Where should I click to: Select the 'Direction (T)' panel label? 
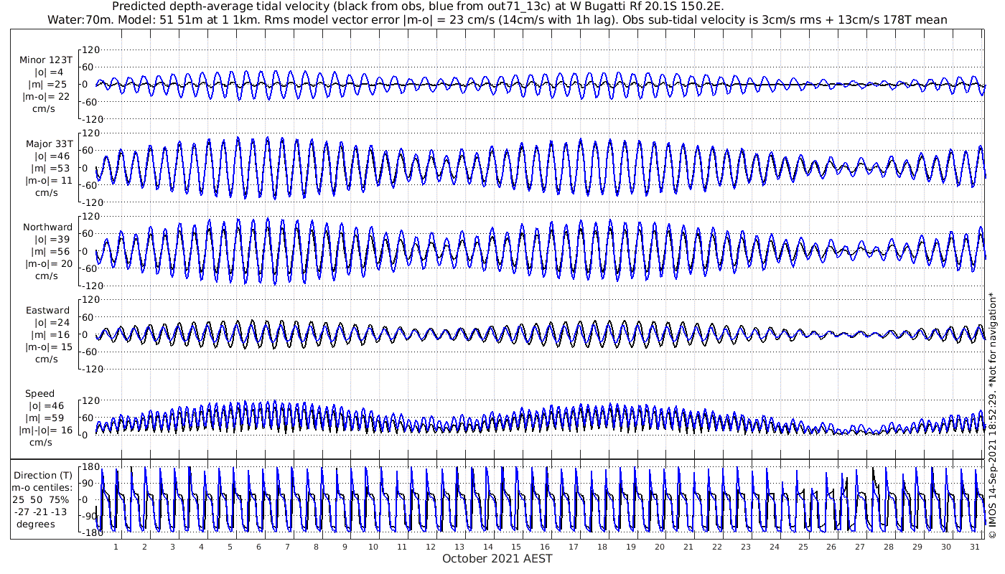[x=43, y=476]
